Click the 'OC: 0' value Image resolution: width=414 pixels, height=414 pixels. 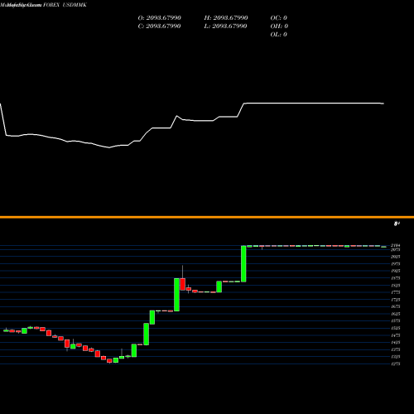pyautogui.click(x=278, y=18)
